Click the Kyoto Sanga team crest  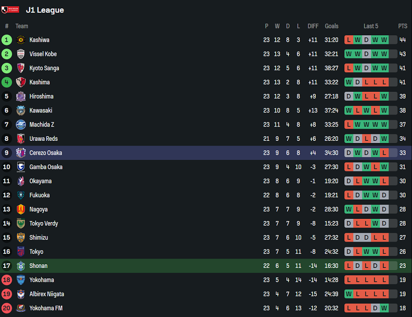point(21,68)
